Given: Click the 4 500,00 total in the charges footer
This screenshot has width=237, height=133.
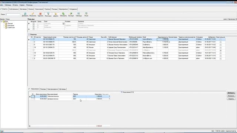Looking at the screenshot, I should 99,126.
